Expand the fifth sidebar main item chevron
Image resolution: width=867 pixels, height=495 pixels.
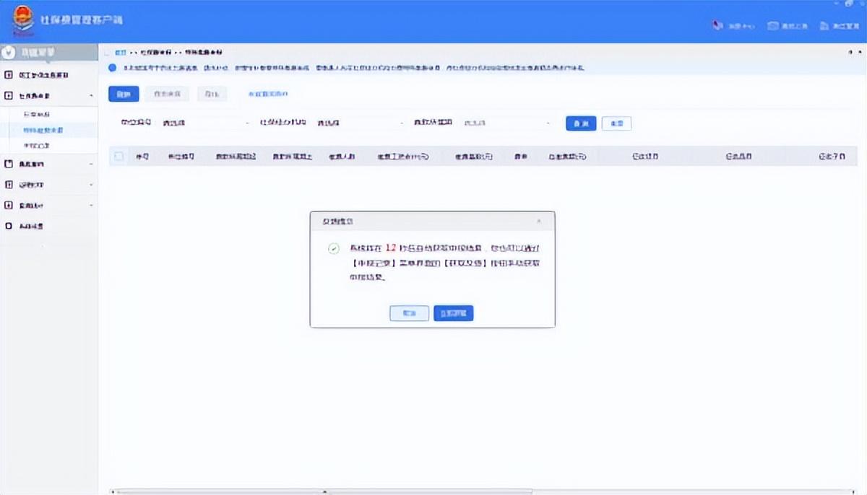(x=91, y=185)
